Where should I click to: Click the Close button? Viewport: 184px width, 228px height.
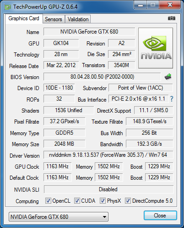160,216
